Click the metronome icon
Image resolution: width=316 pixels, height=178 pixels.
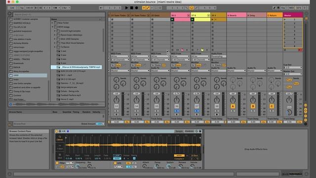[55, 8]
